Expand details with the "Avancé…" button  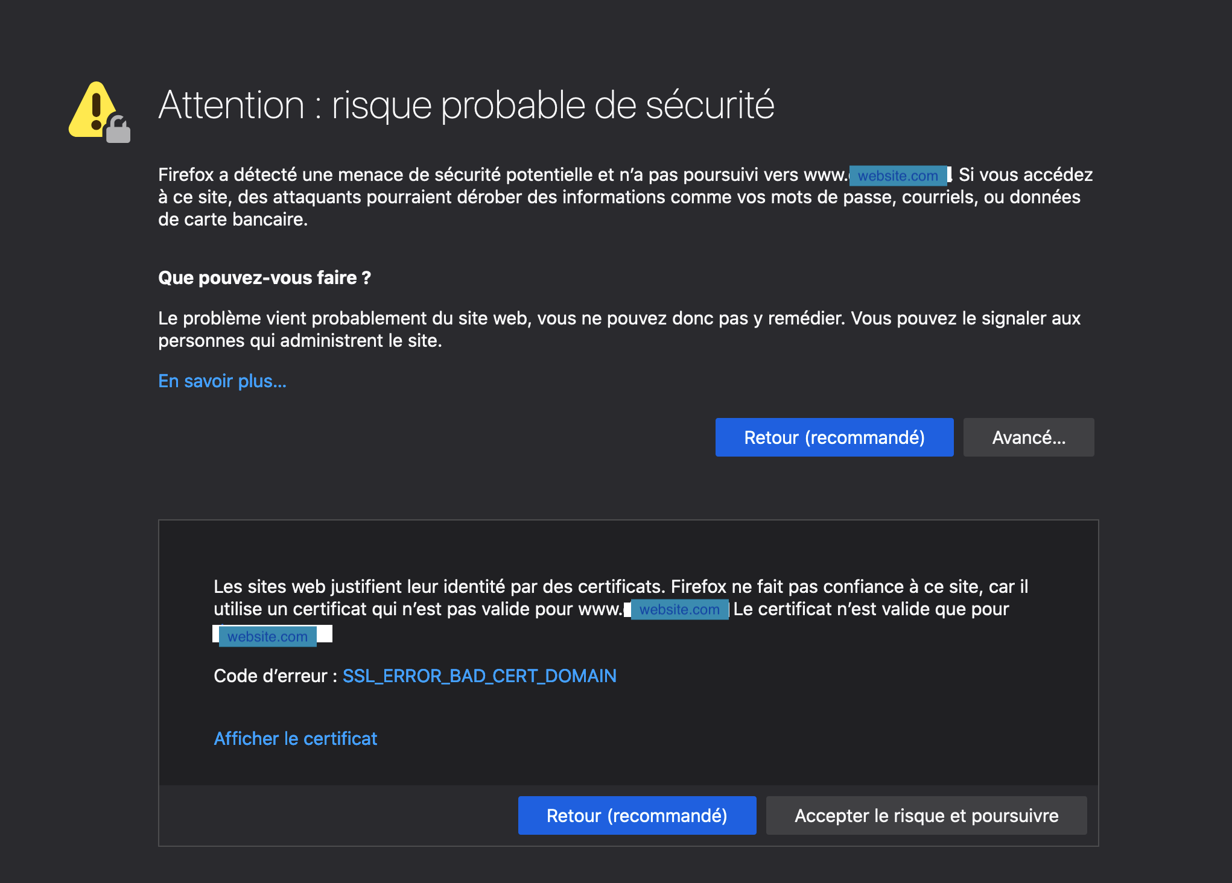pos(1028,437)
